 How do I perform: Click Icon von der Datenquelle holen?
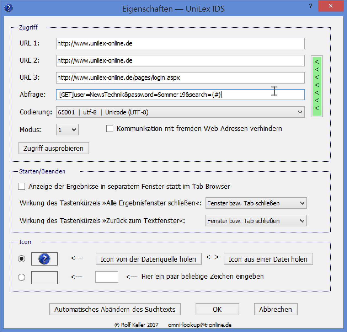coord(148,259)
